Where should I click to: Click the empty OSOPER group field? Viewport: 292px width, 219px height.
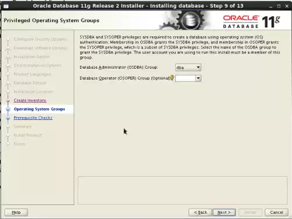[x=185, y=78]
